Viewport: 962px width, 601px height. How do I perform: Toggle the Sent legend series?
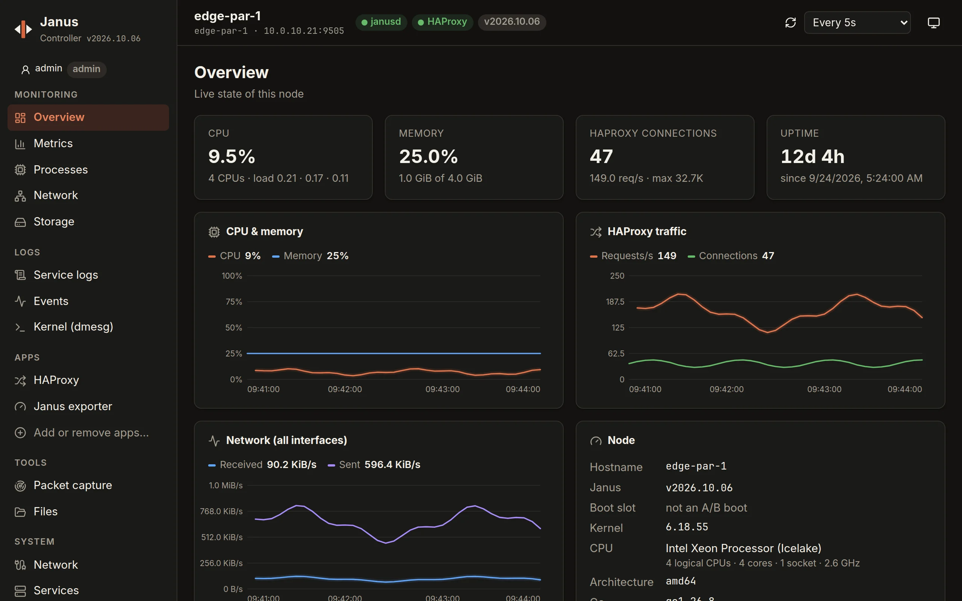374,465
